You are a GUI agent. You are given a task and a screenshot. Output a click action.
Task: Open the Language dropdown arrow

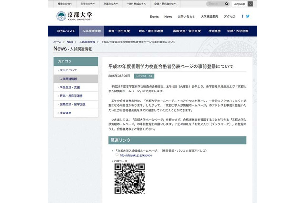[250, 4]
